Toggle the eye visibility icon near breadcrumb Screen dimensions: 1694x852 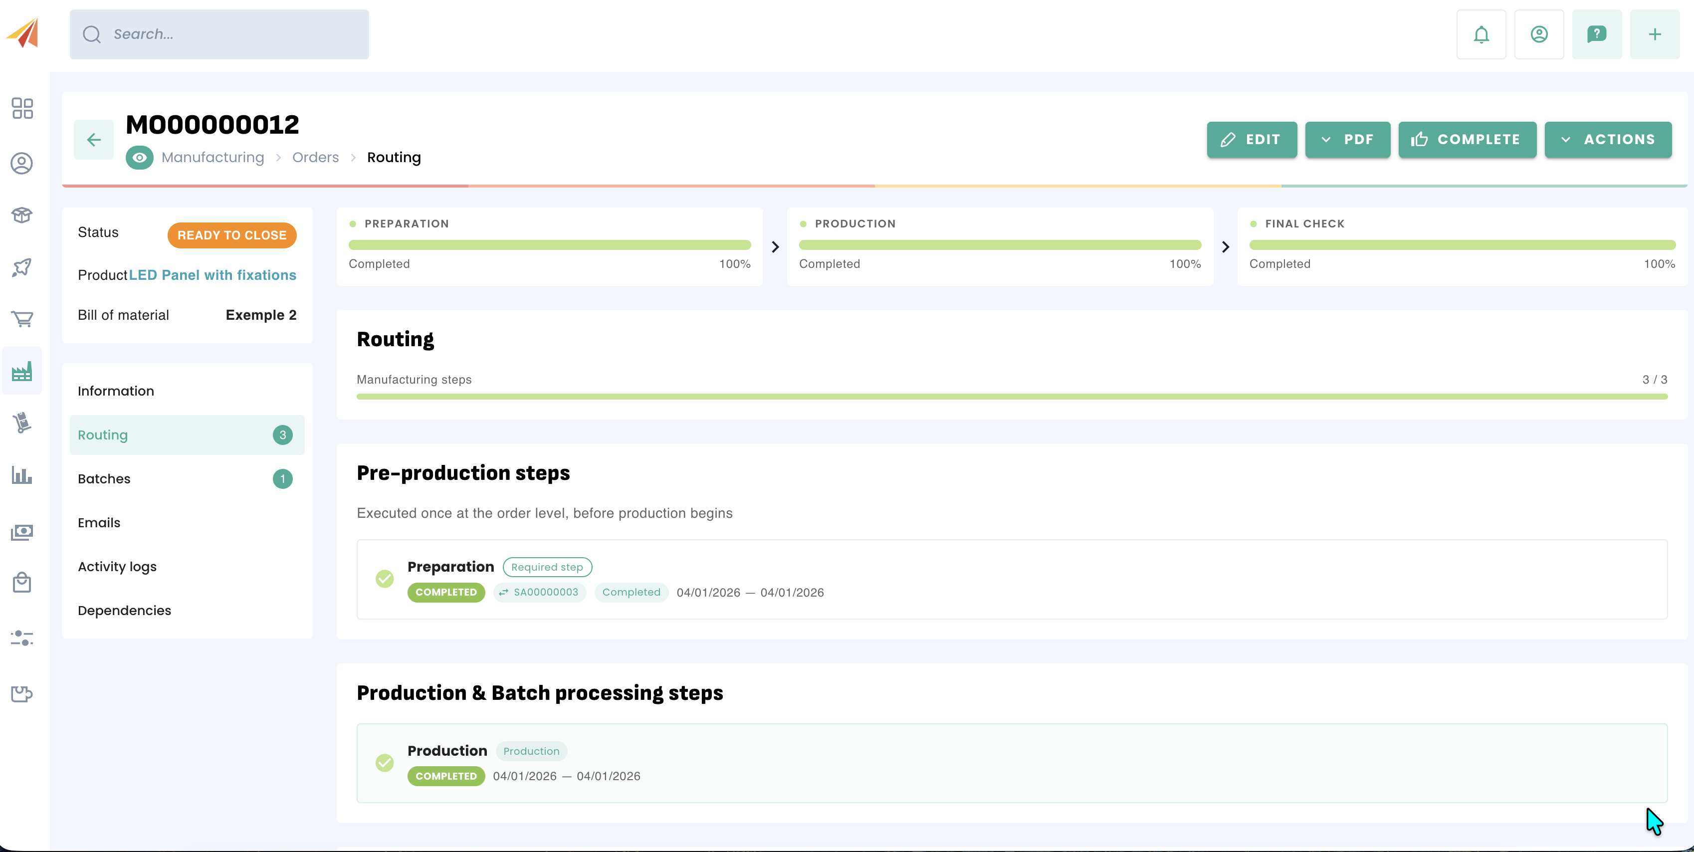click(139, 158)
